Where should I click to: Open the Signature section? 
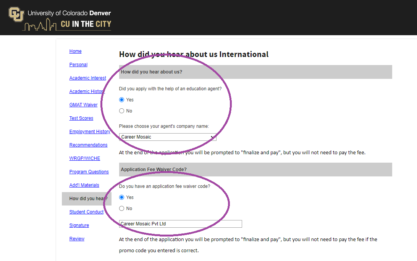click(x=79, y=225)
